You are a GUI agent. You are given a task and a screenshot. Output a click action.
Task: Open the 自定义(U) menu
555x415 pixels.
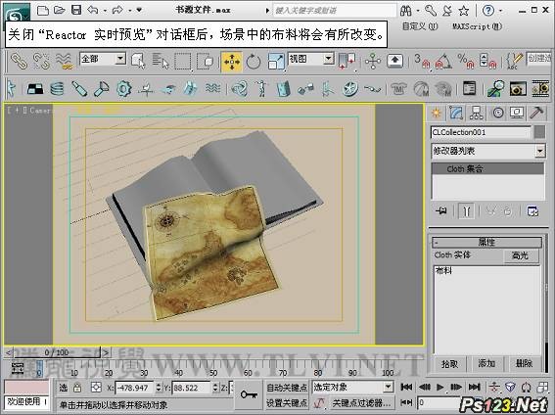click(420, 26)
